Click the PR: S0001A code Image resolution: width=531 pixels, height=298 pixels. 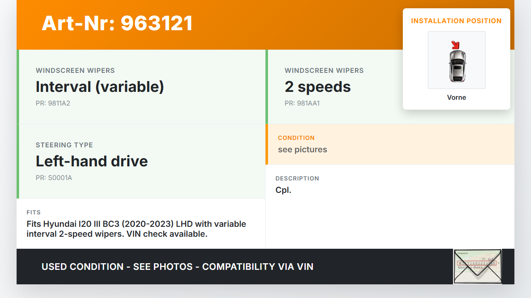pos(54,178)
